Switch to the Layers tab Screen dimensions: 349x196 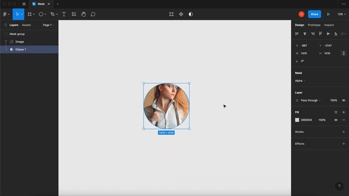pos(14,25)
